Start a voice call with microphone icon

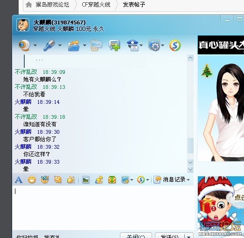[x=49, y=45]
